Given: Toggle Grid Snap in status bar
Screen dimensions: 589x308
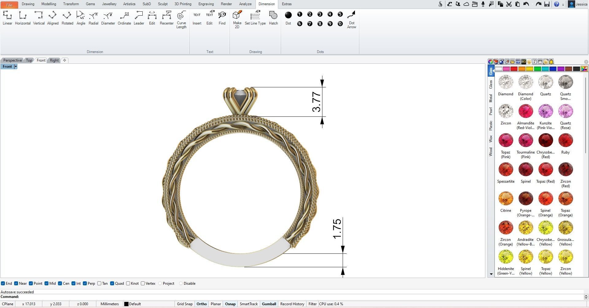Looking at the screenshot, I should click(185, 304).
